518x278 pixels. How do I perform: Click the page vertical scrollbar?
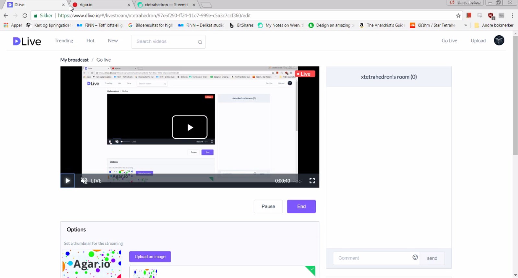pos(515,95)
